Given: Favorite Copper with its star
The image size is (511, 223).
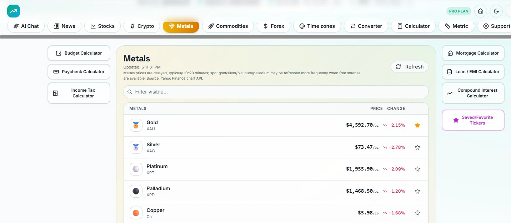Looking at the screenshot, I should pos(417,213).
